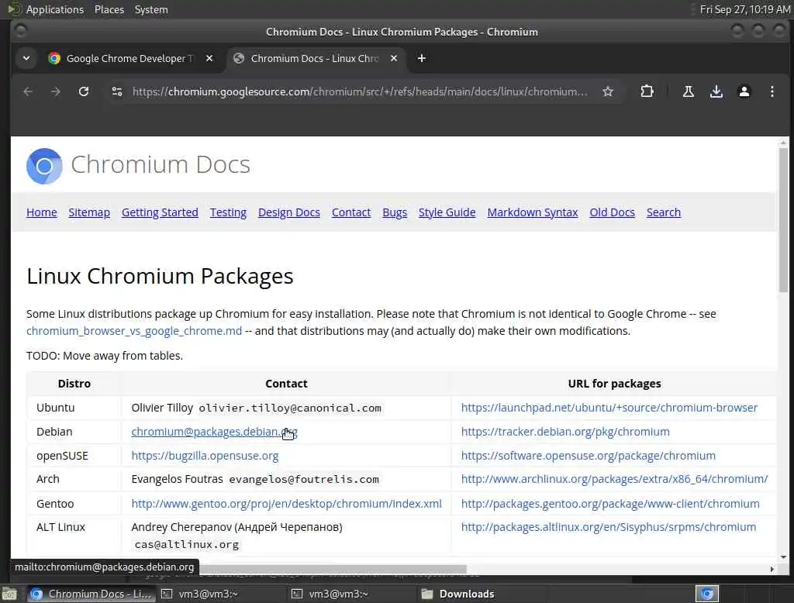Open the Style Guide link
This screenshot has height=603, width=794.
[x=447, y=212]
